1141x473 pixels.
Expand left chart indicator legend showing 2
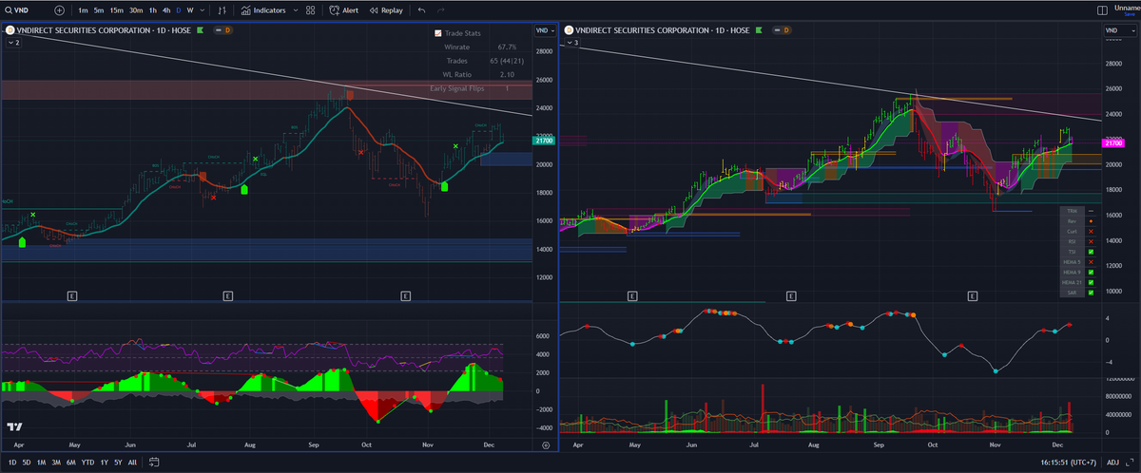(x=13, y=43)
